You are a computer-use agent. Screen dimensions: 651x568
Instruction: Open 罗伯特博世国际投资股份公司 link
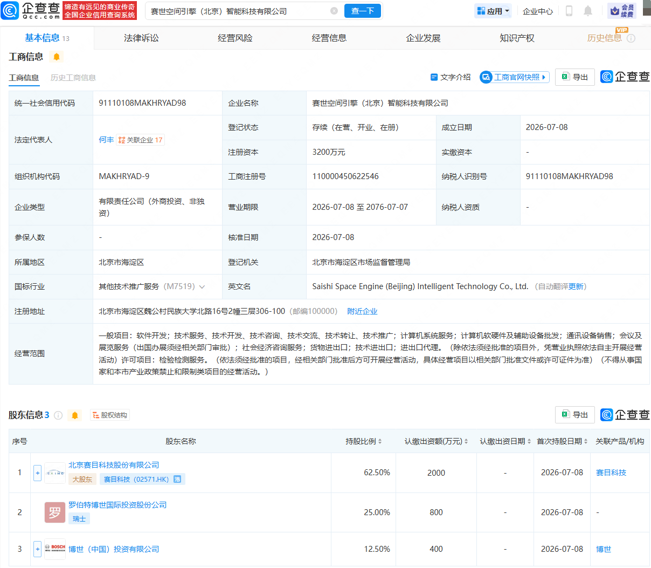pos(117,505)
